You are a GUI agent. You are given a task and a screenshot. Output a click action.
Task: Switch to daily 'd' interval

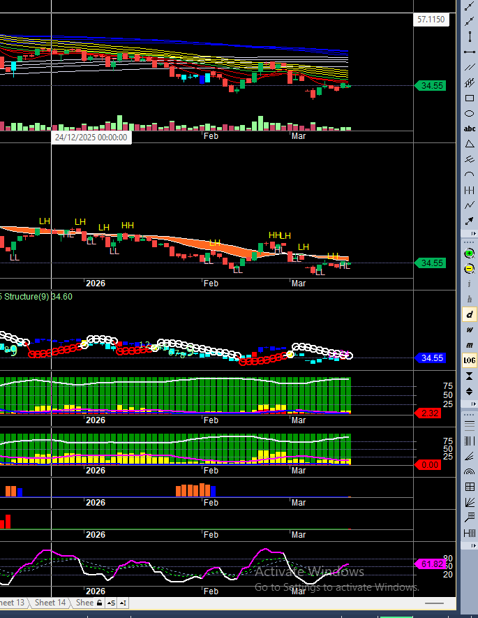pyautogui.click(x=470, y=315)
